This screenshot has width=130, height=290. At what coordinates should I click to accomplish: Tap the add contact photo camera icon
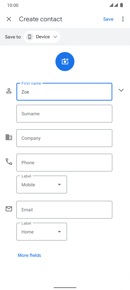pyautogui.click(x=65, y=61)
